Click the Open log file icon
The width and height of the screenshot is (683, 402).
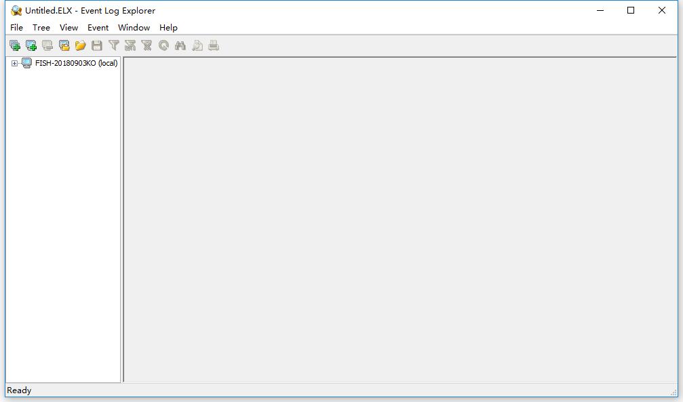[x=64, y=45]
